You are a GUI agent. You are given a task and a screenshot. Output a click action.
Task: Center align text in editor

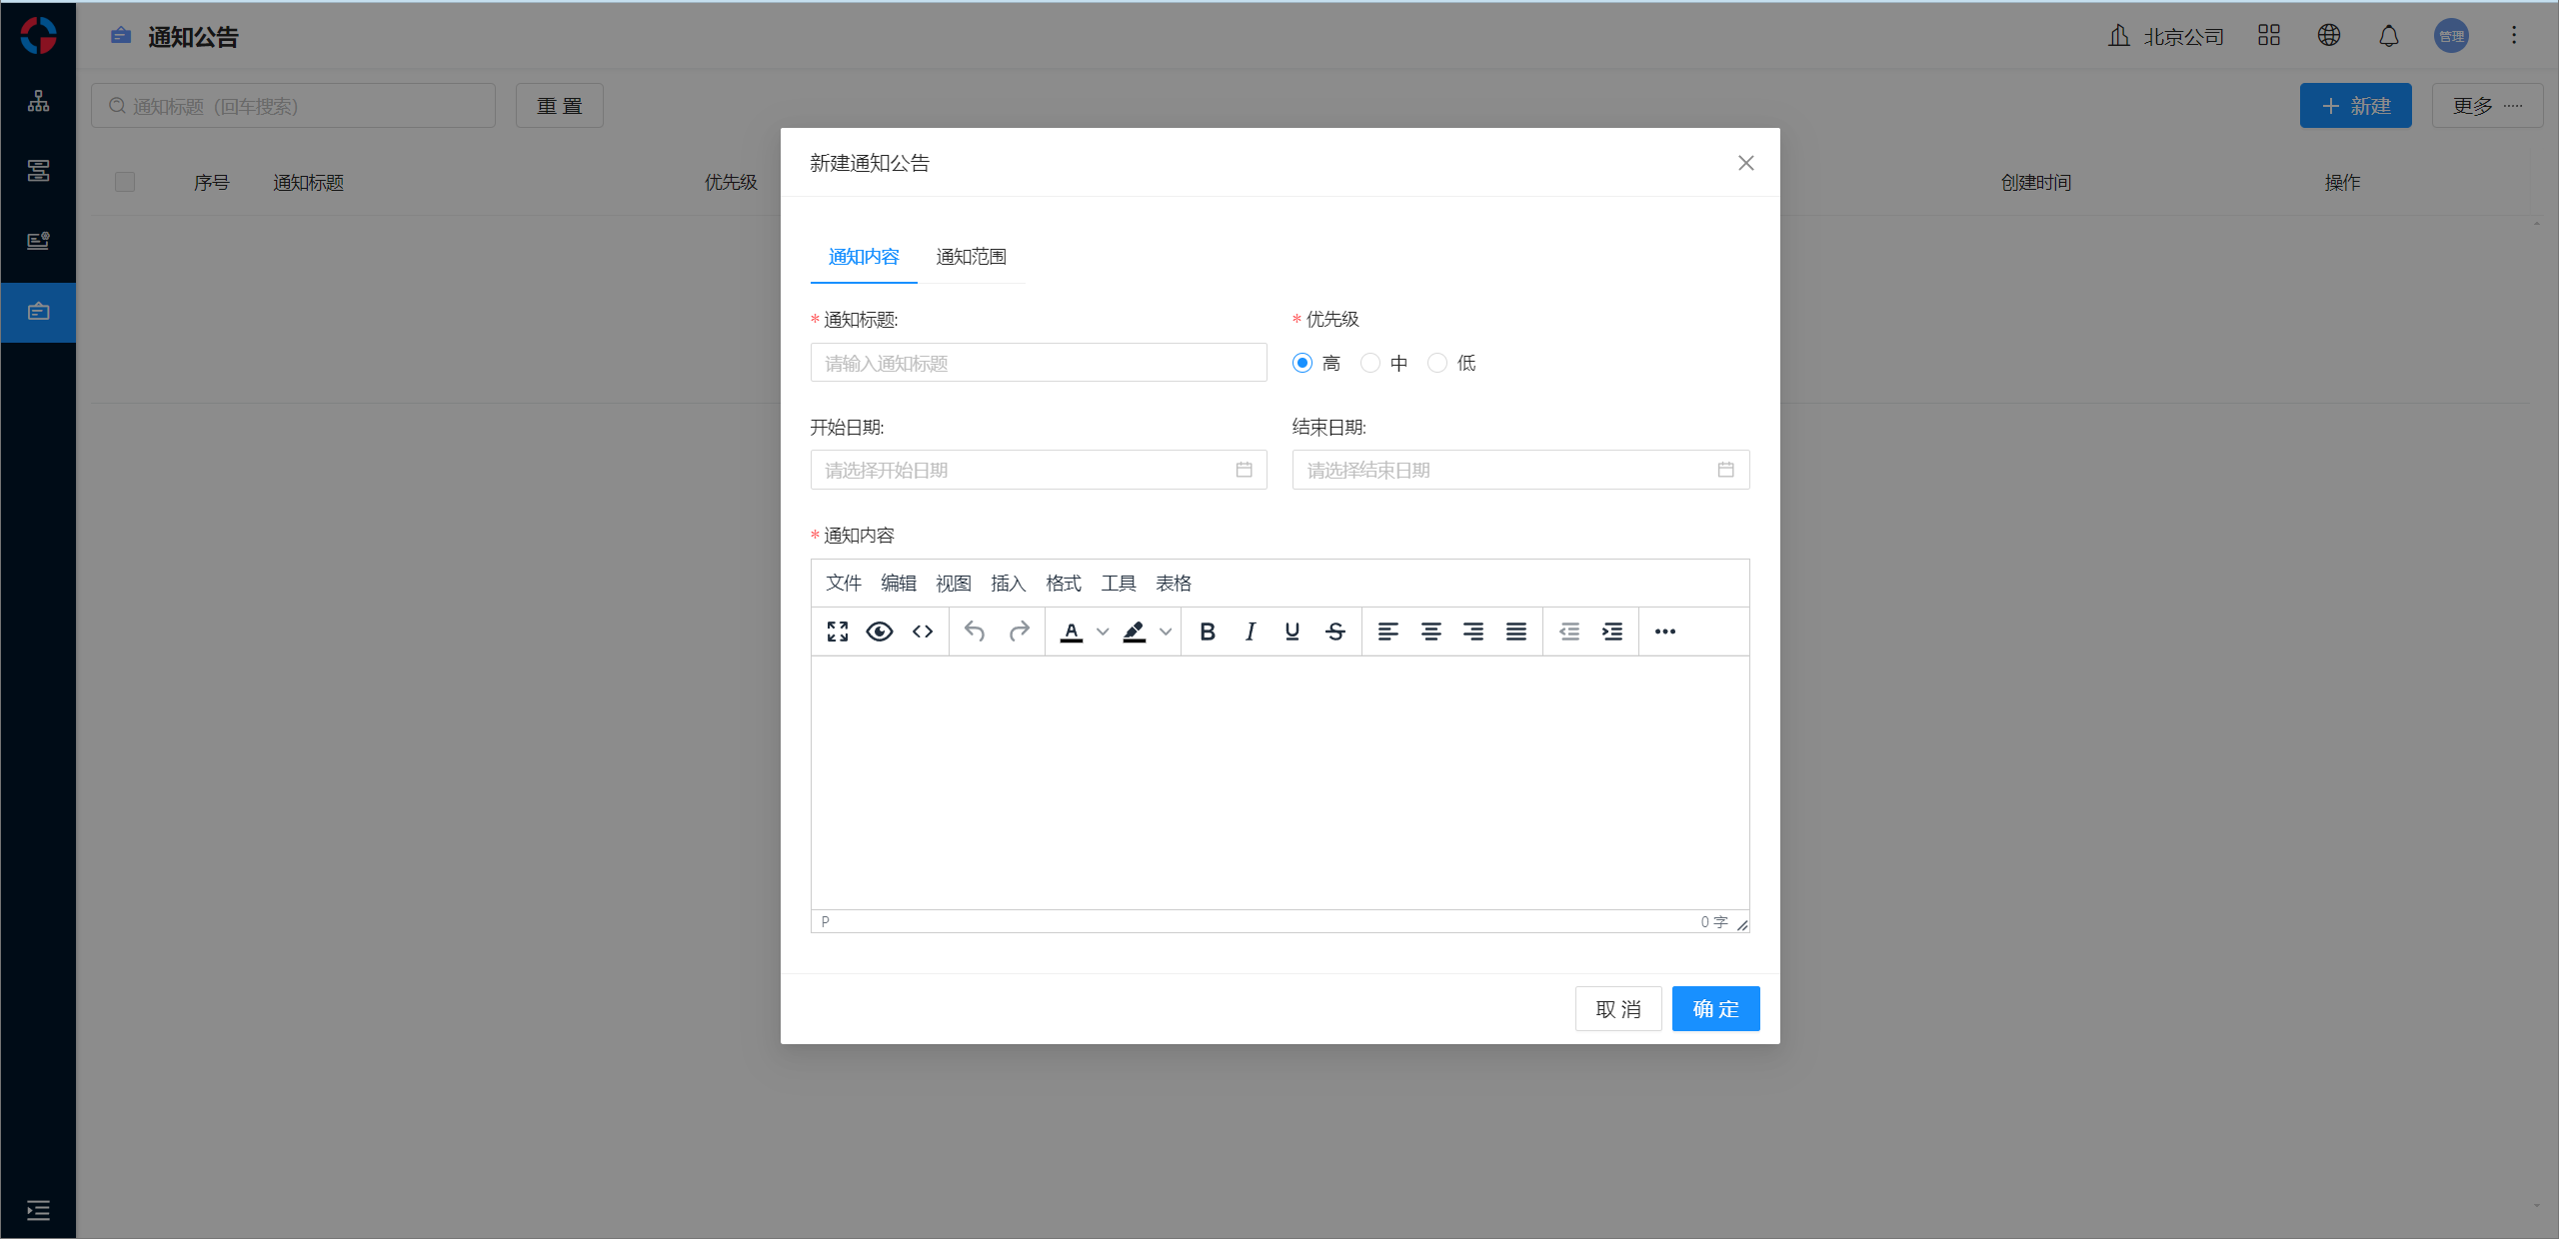(x=1431, y=631)
